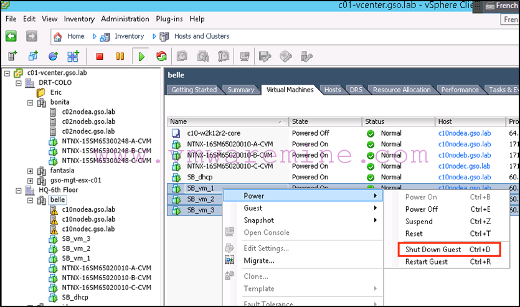The height and width of the screenshot is (307, 520).
Task: Click the Revert to Snapshot toolbar icon
Action: coord(203,57)
